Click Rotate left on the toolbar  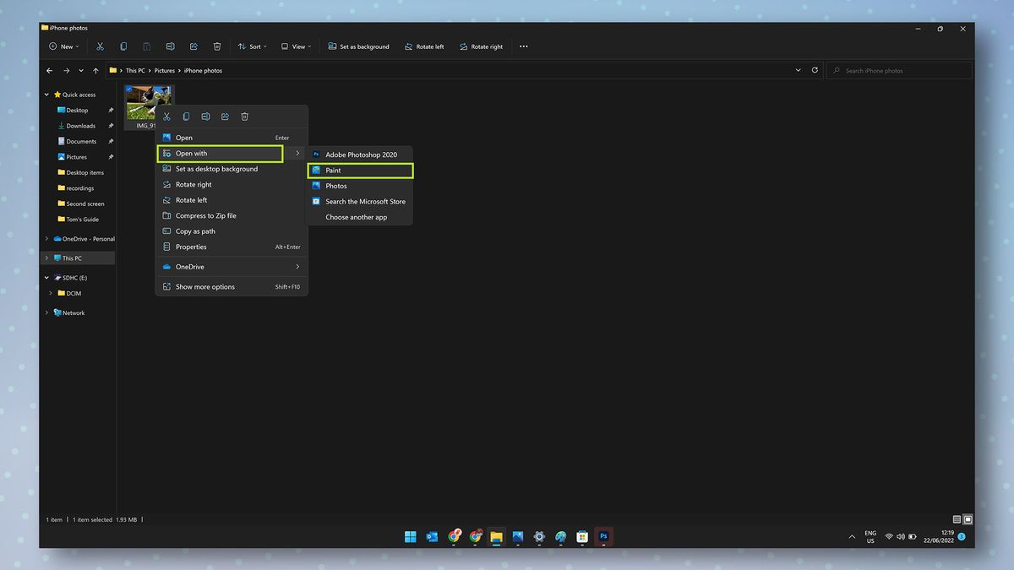tap(424, 46)
